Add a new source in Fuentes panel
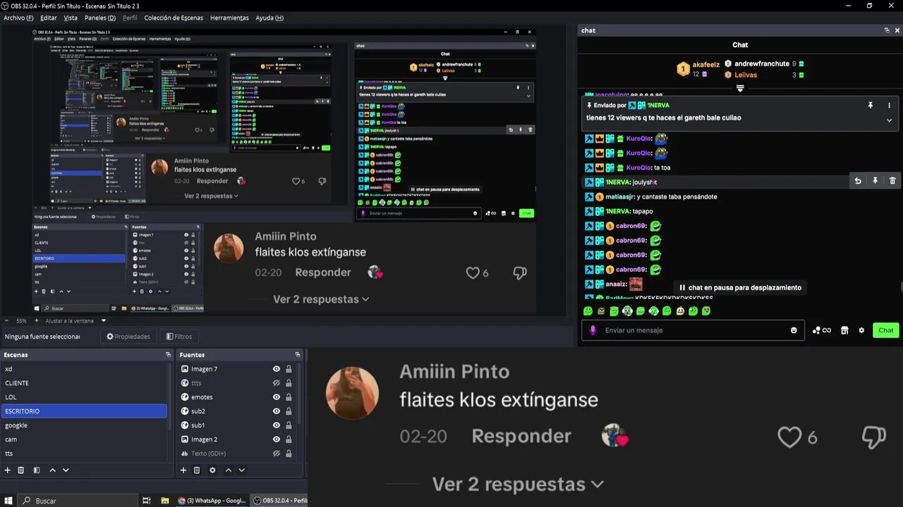 183,470
